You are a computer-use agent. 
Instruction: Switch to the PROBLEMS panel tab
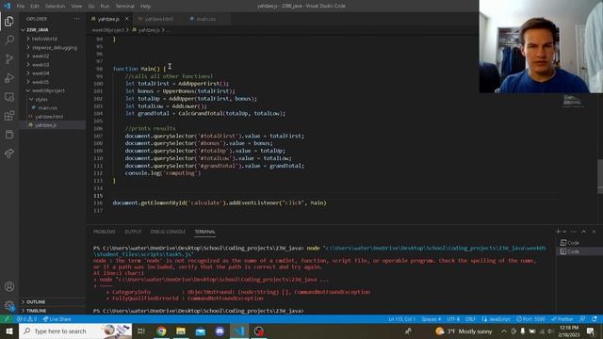click(105, 232)
